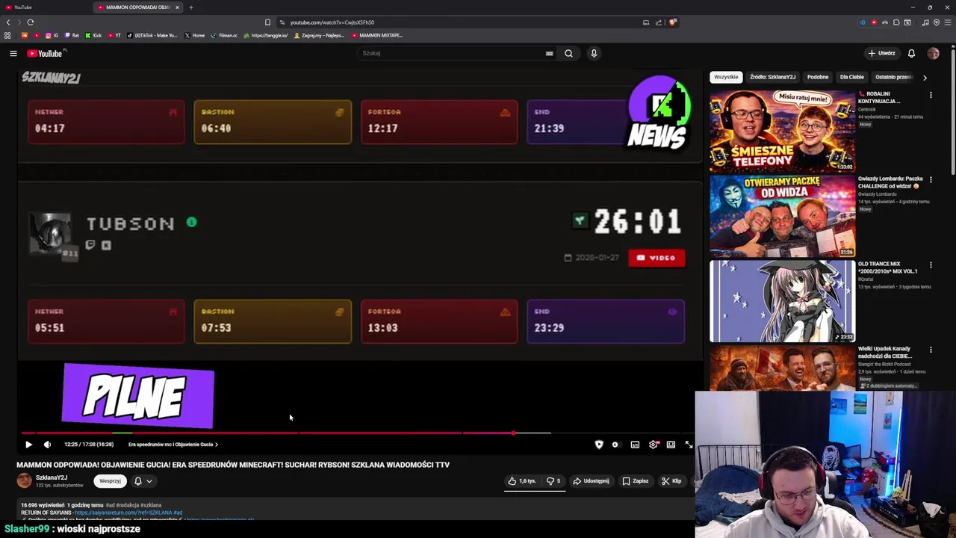Click the red VIDEO button in the video
The width and height of the screenshot is (956, 538).
coord(657,258)
